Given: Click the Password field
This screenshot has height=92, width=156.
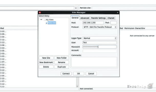Looking at the screenshot, I should tap(100, 47).
